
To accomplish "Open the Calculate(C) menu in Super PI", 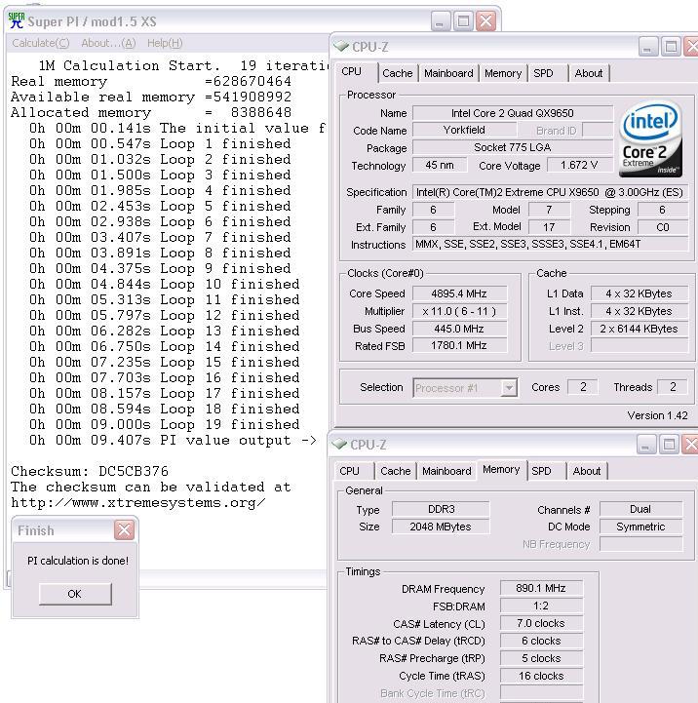I will [41, 43].
